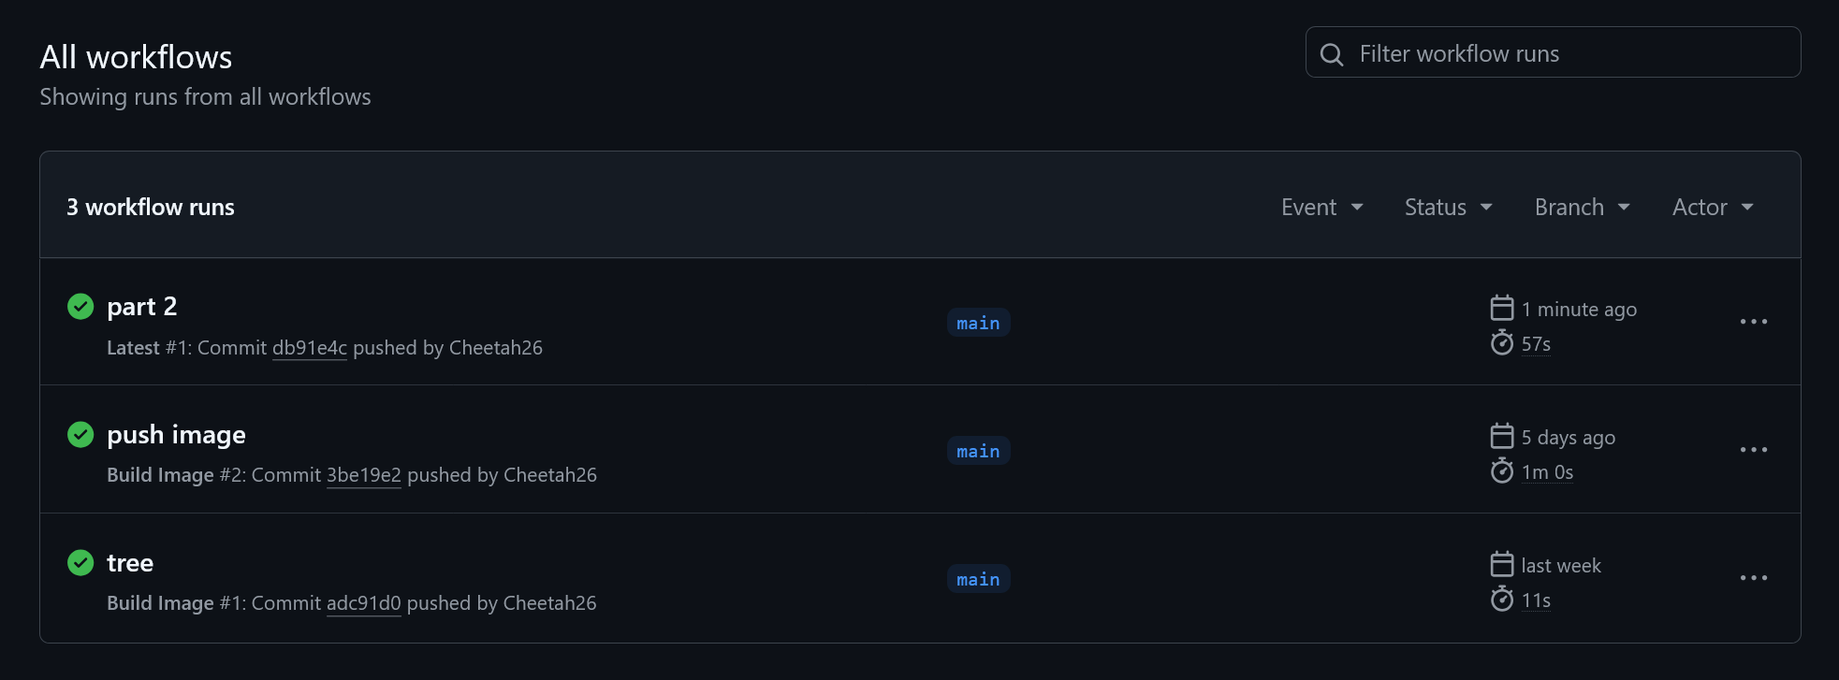1839x680 pixels.
Task: Click the calendar icon showing 1 minute ago
Action: [x=1501, y=307]
